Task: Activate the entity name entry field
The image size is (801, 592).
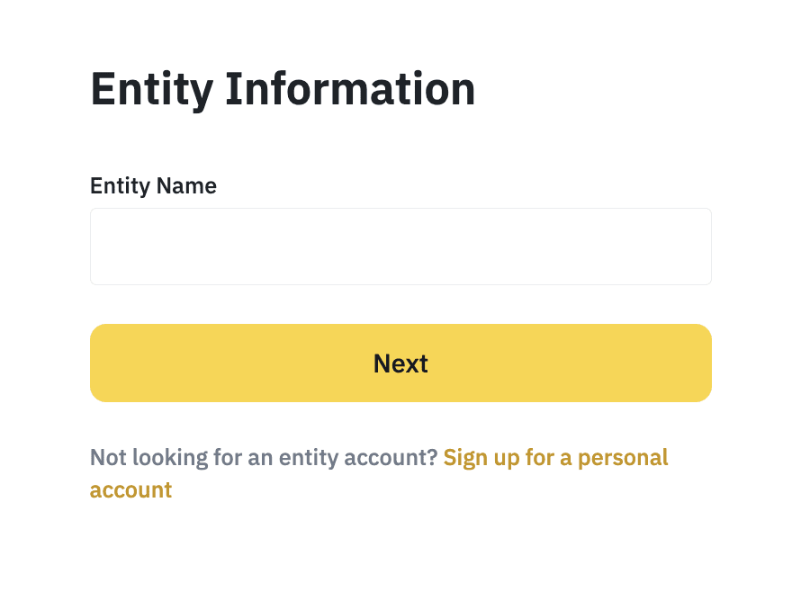Action: [400, 247]
